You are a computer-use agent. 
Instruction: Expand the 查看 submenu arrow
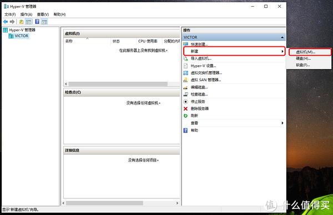tap(282, 123)
